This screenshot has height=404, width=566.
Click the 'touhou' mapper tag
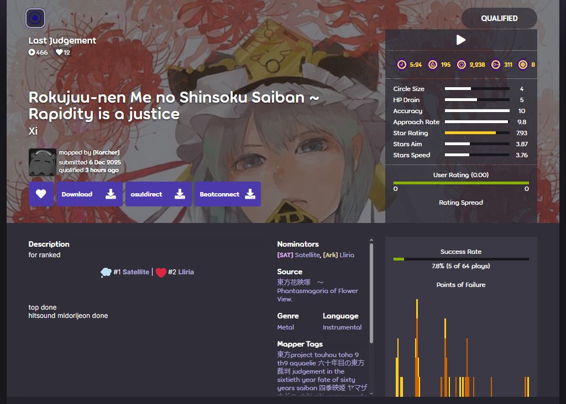tap(326, 355)
